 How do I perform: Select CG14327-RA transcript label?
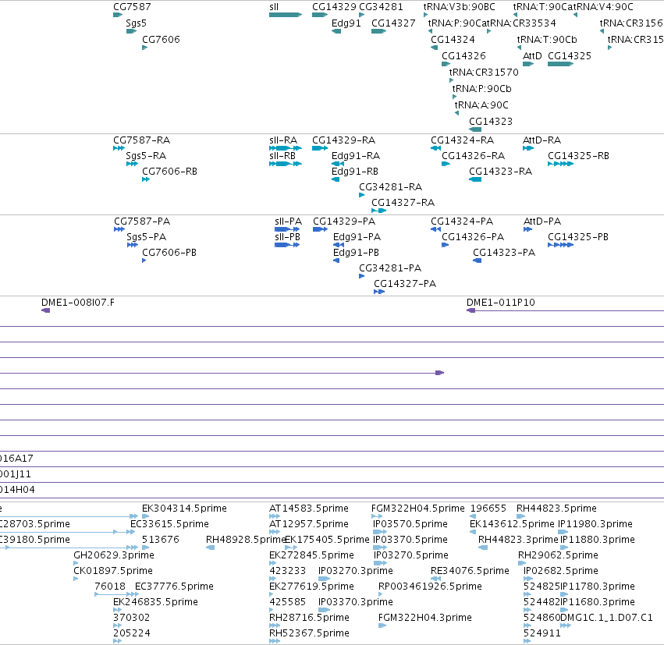[403, 203]
